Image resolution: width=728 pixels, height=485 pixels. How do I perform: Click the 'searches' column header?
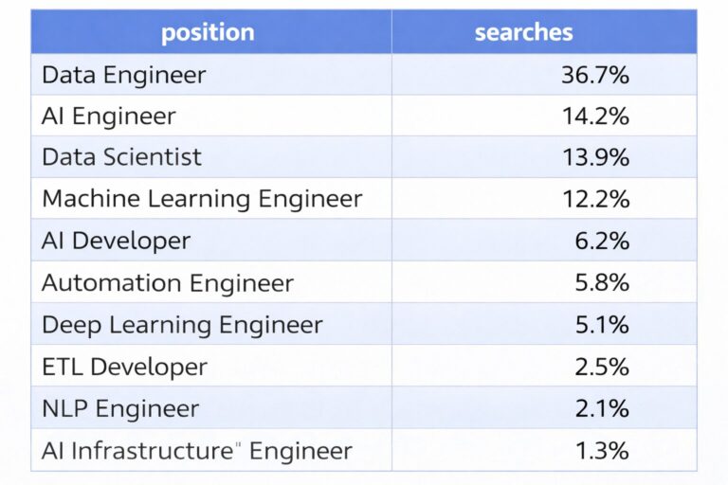point(523,32)
